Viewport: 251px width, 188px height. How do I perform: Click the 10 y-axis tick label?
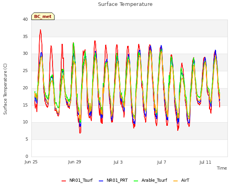[25, 122]
